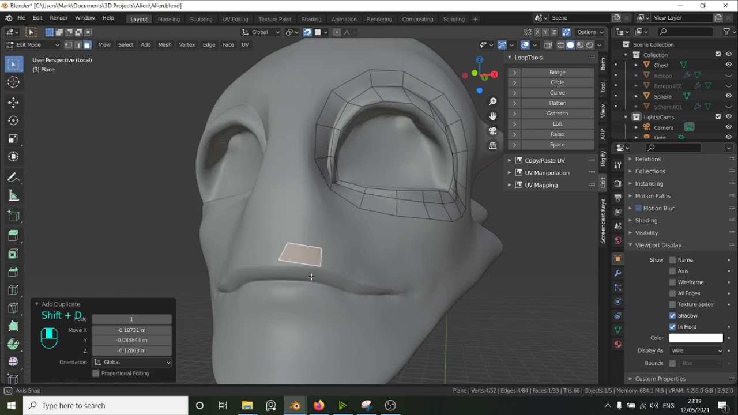Select the Rotate tool
This screenshot has height=415, width=738.
point(13,120)
